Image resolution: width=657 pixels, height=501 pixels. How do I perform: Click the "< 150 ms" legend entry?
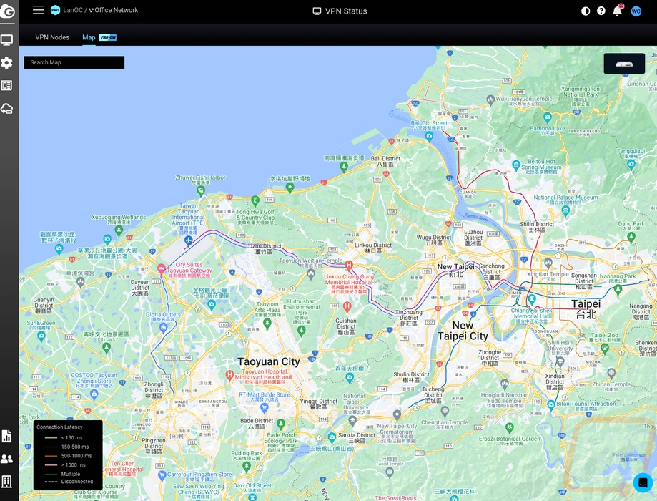(71, 437)
